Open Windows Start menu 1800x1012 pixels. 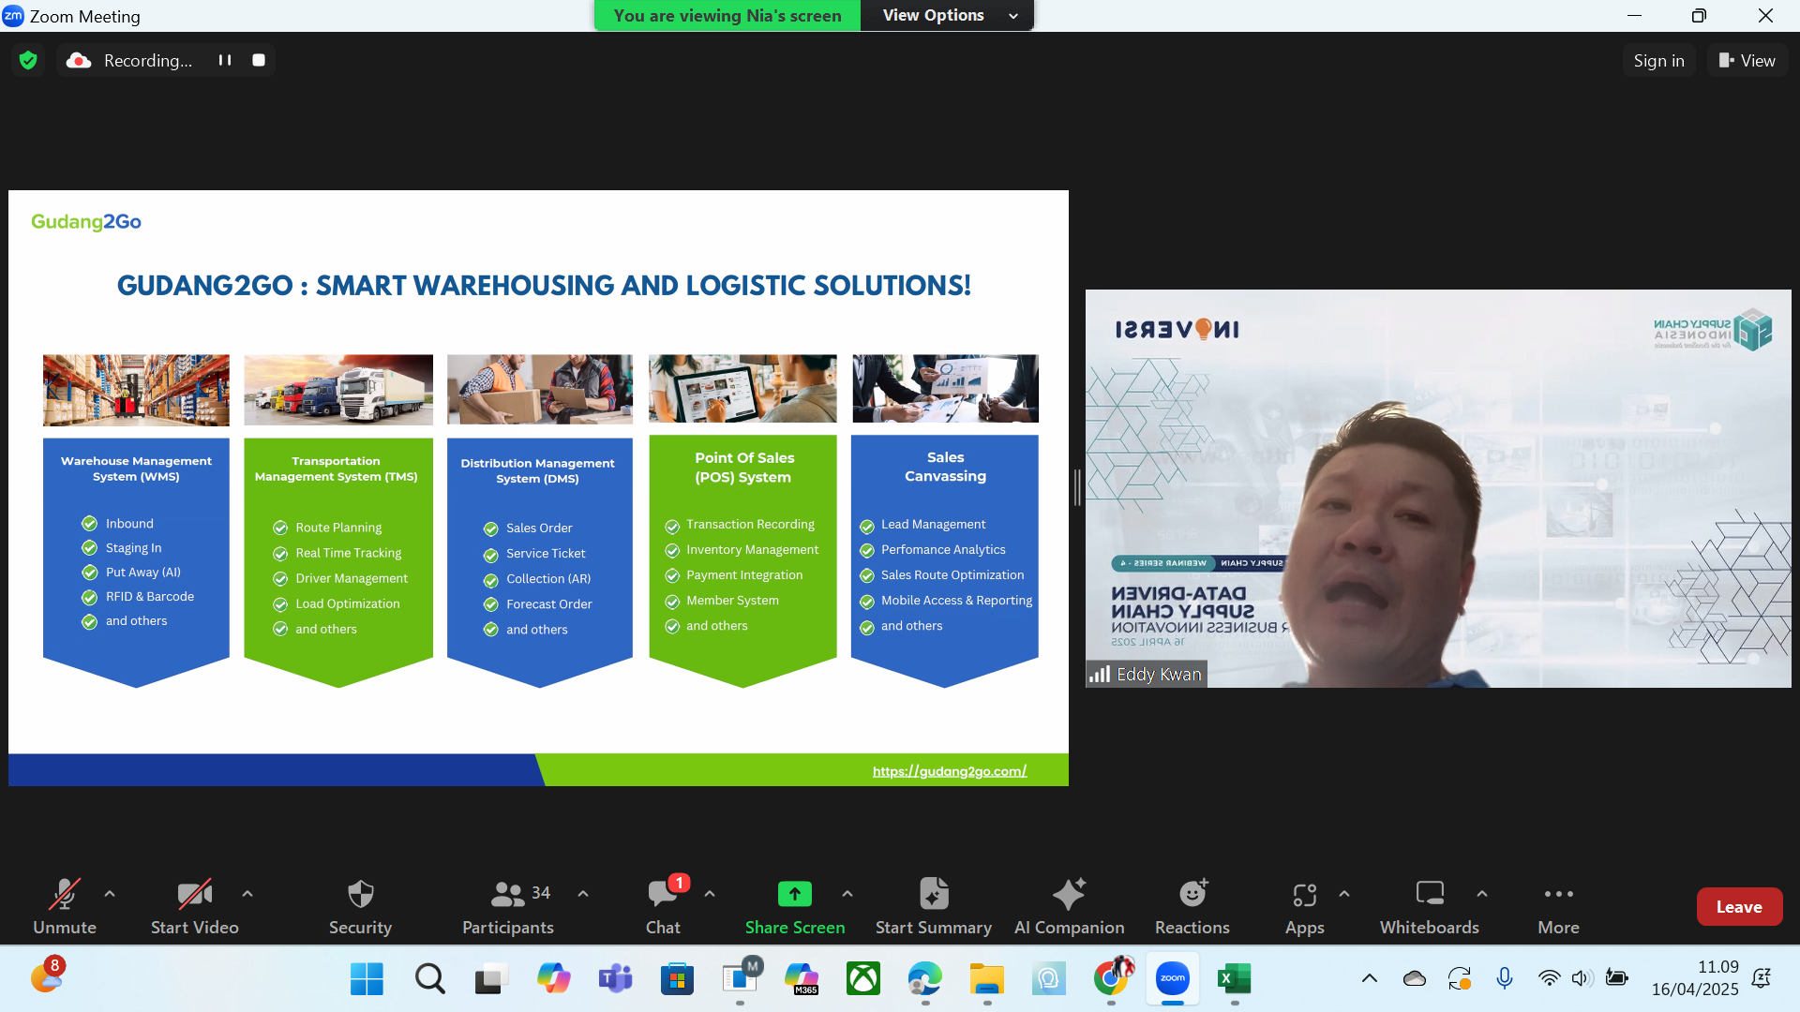(x=367, y=979)
